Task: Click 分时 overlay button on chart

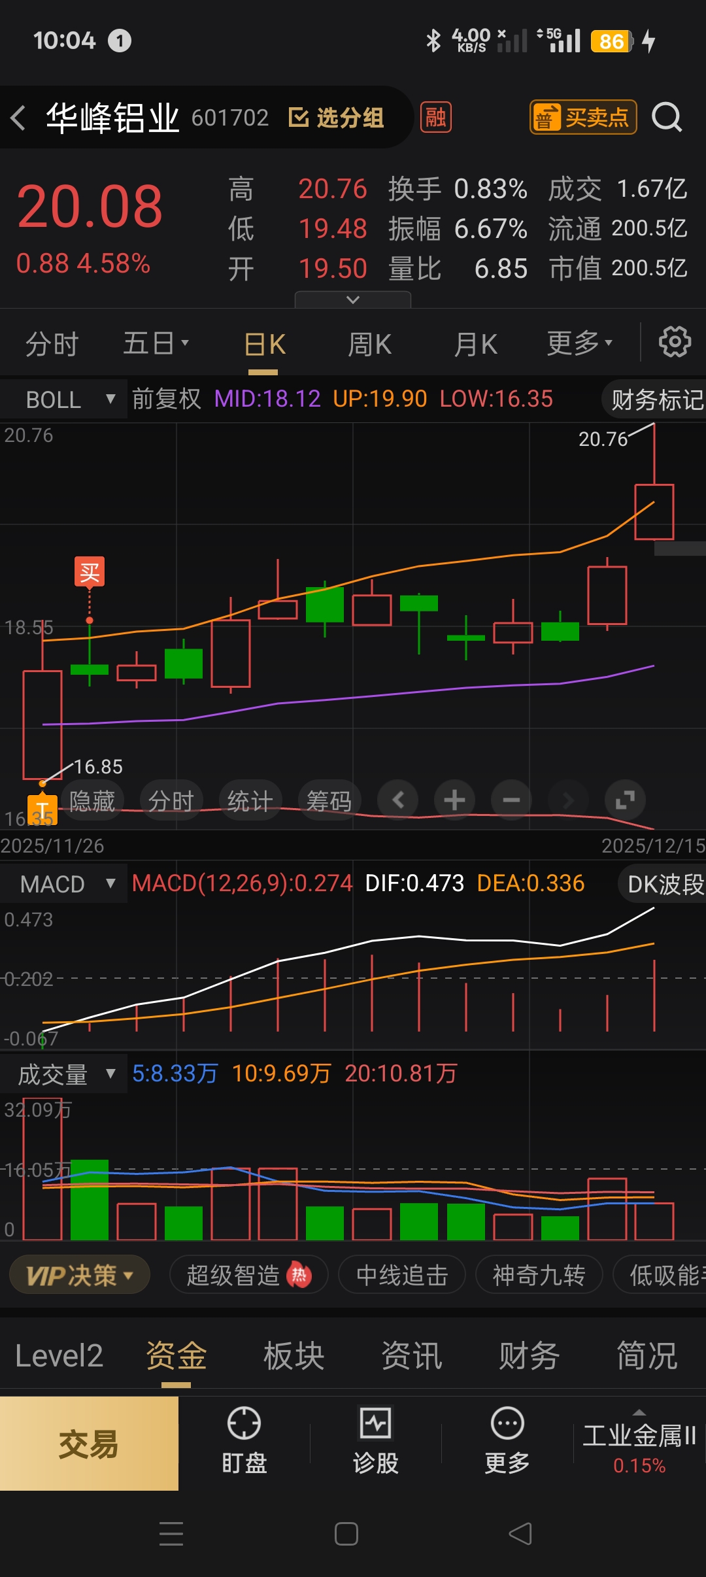Action: [x=171, y=800]
